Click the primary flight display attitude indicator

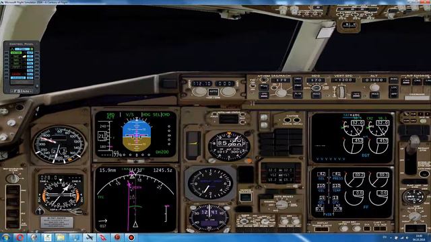(x=137, y=136)
